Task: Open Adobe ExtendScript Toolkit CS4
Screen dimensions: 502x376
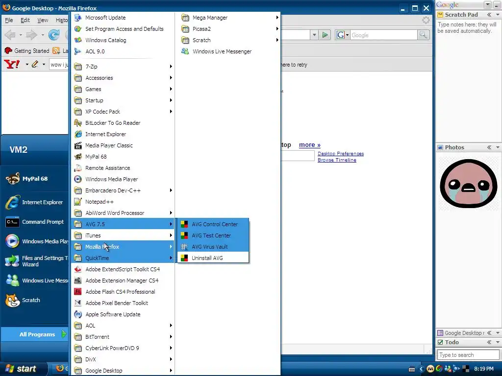Action: tap(123, 269)
